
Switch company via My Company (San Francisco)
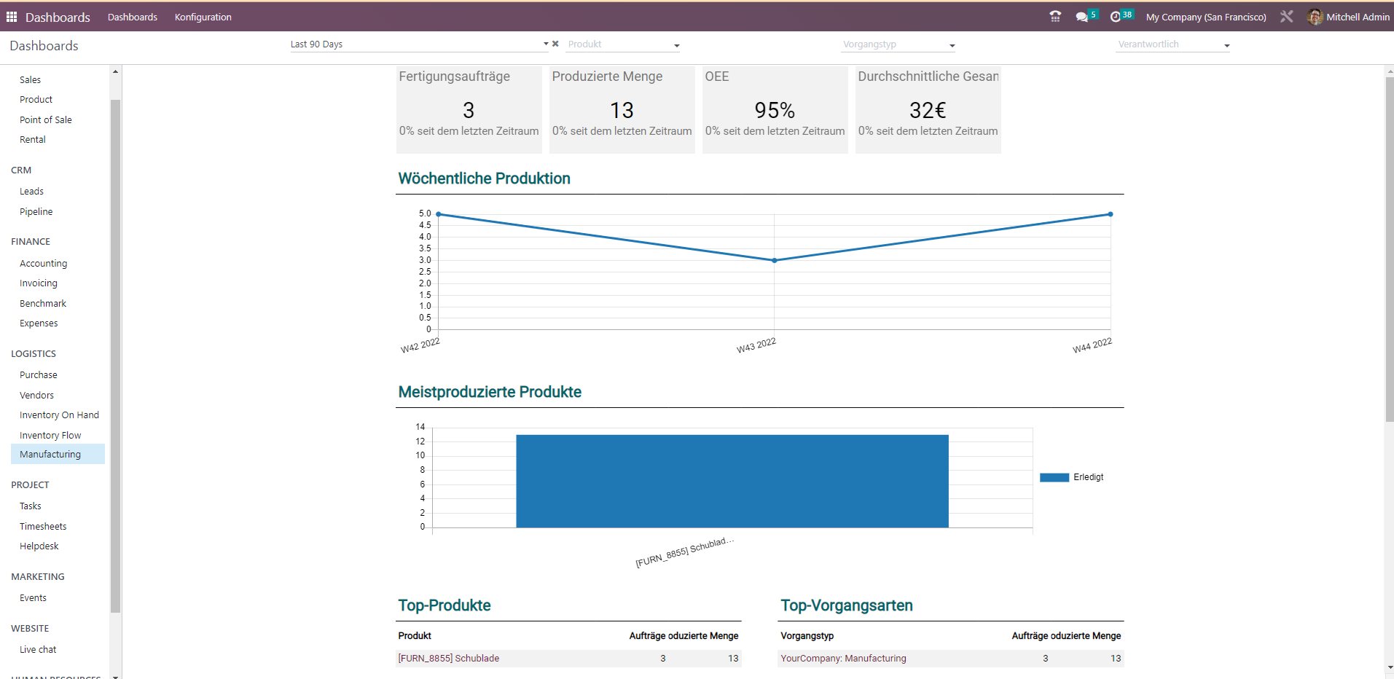coord(1205,17)
